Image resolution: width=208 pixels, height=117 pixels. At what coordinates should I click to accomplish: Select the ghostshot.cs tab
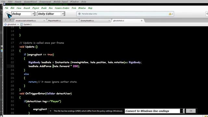[119, 21]
